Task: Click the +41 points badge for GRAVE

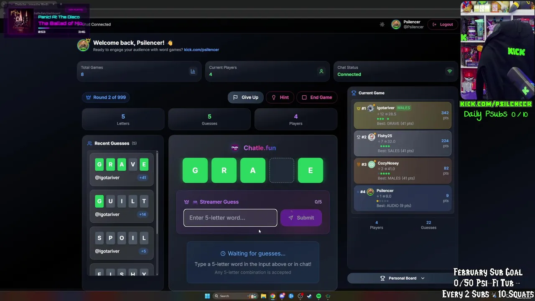Action: (x=143, y=178)
